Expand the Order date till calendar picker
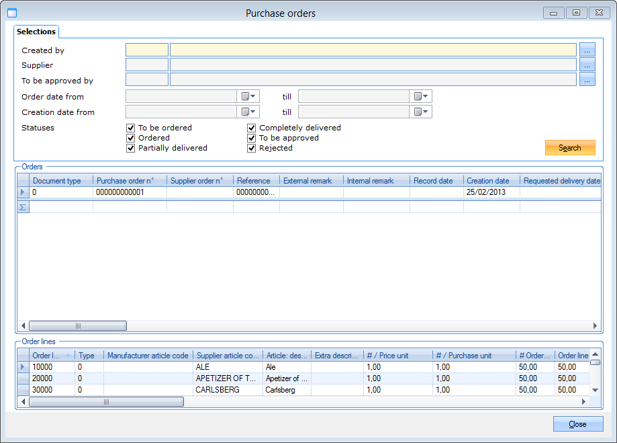This screenshot has height=443, width=617. 422,96
